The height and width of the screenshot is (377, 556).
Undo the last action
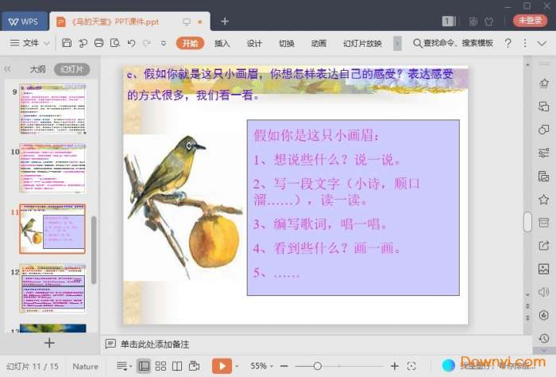(x=131, y=43)
